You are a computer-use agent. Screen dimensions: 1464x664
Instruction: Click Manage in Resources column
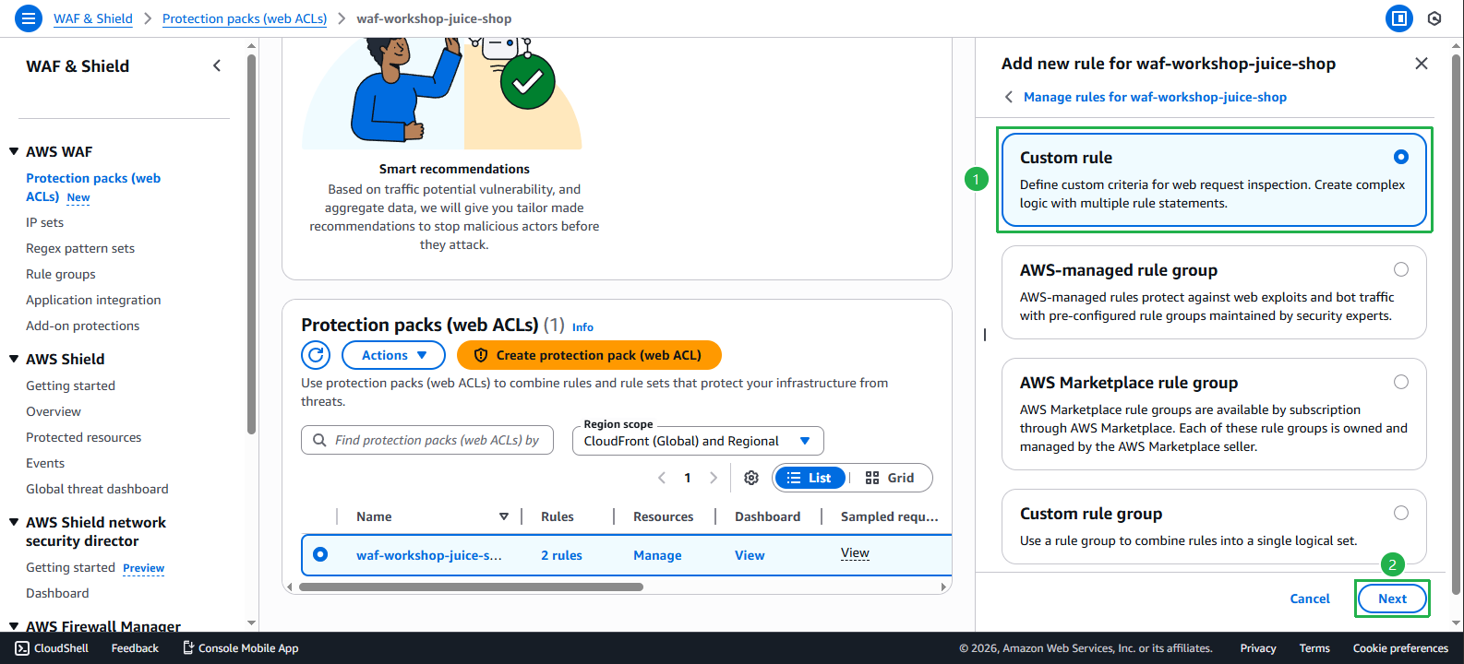[x=657, y=555]
